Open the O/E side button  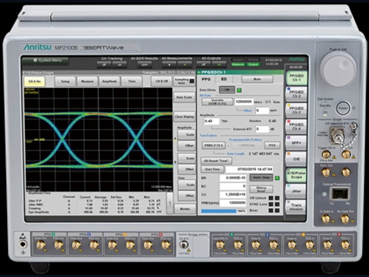pos(296,159)
